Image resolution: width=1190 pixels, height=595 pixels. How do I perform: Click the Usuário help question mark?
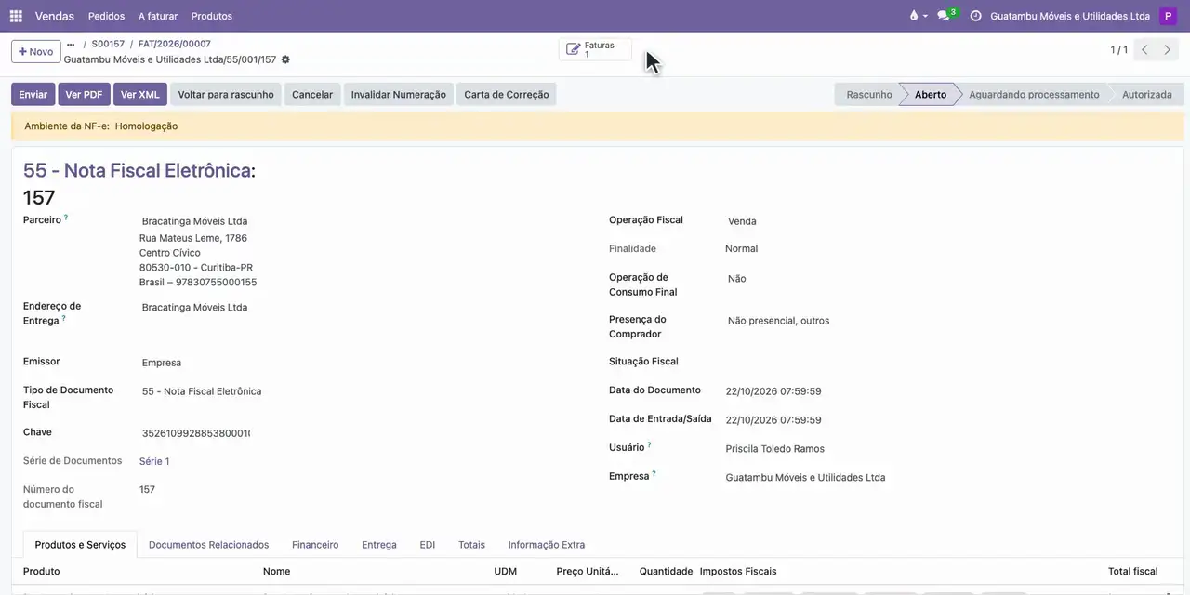[x=650, y=445]
